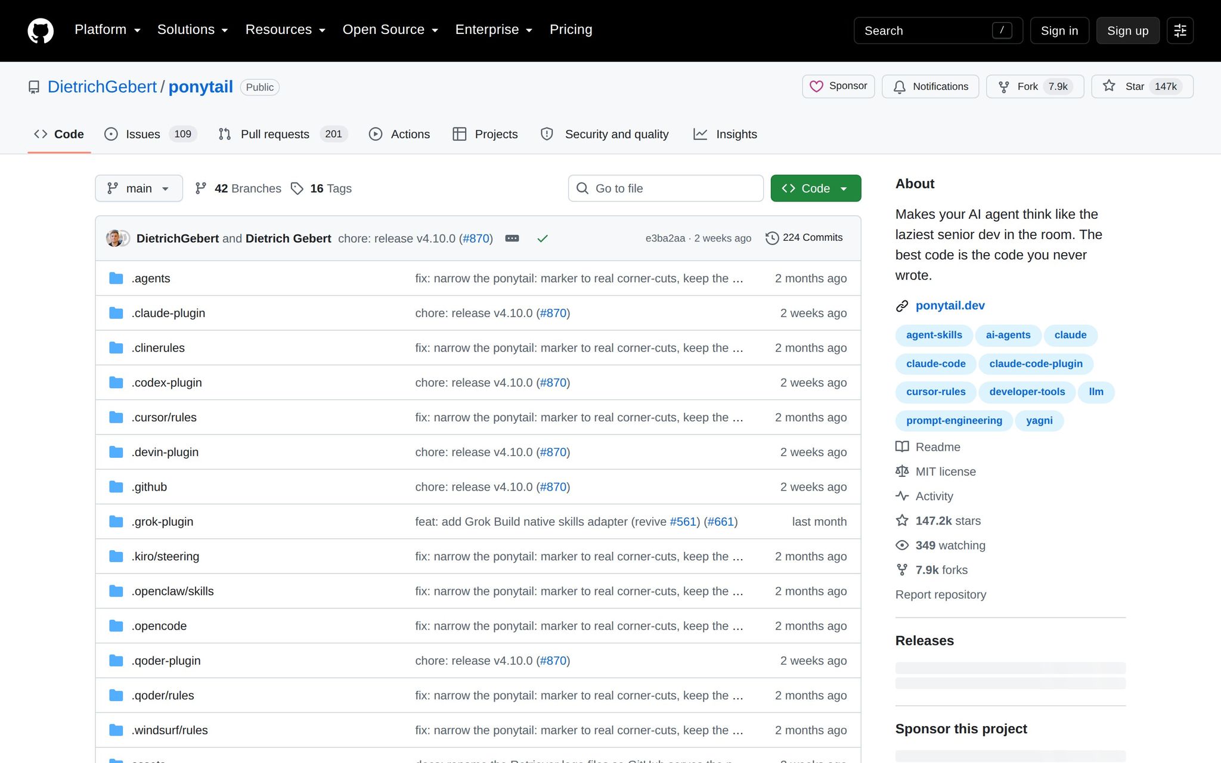The image size is (1221, 763).
Task: Open the green Code dropdown
Action: 816,188
